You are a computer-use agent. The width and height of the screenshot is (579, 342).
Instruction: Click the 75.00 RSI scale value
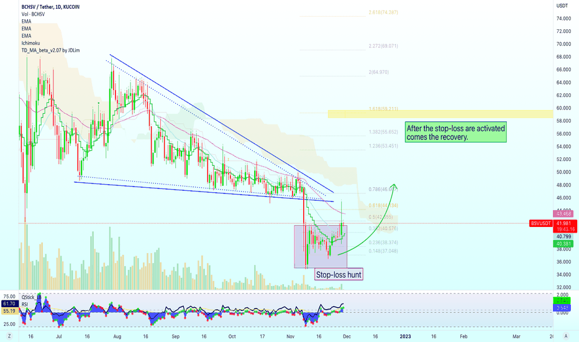click(9, 297)
